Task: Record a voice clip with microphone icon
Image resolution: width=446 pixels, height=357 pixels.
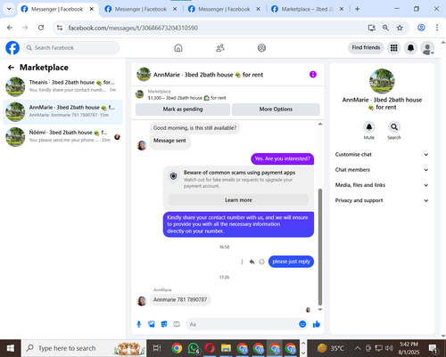Action: point(139,324)
